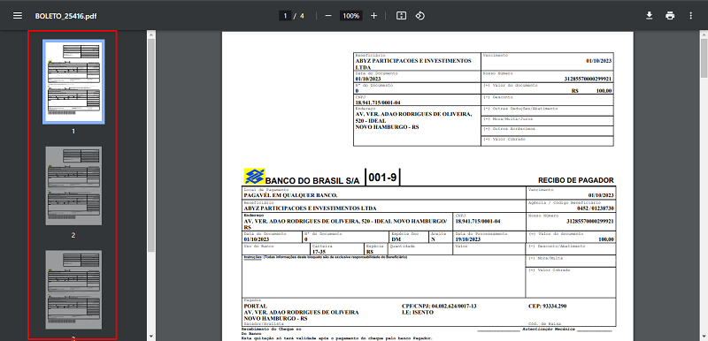708x341 pixels.
Task: Click PAGAVEL EM QUALQUER BANCO text
Action: click(290, 195)
